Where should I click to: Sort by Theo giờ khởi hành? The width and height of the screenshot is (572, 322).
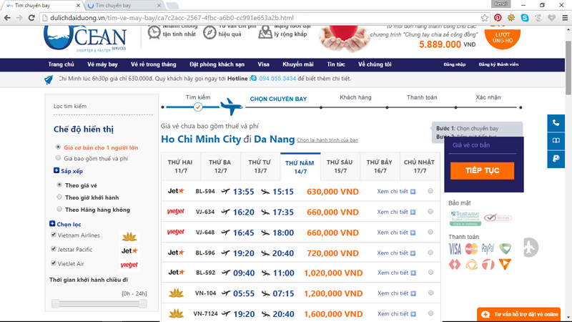[x=59, y=197]
